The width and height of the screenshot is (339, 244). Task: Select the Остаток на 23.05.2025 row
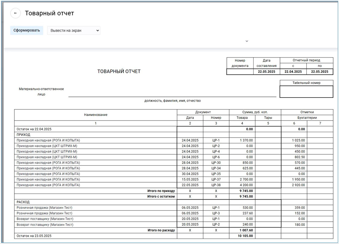(35, 236)
